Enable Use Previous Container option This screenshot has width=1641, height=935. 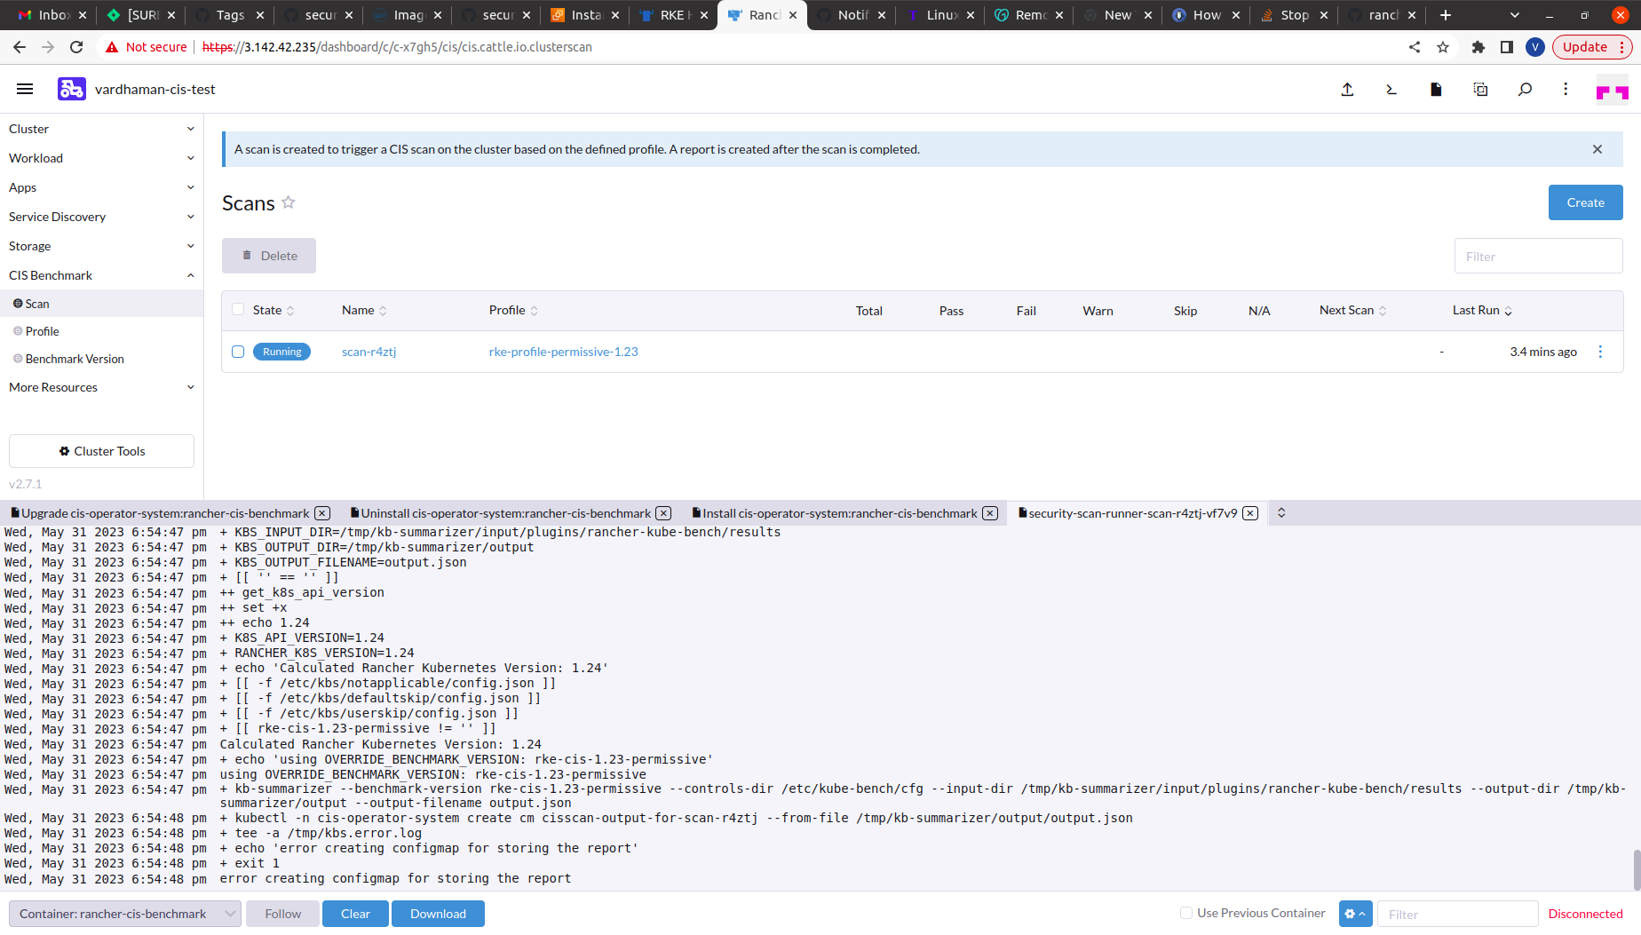click(1185, 913)
